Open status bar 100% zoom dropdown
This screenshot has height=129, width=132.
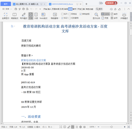[x=93, y=127]
